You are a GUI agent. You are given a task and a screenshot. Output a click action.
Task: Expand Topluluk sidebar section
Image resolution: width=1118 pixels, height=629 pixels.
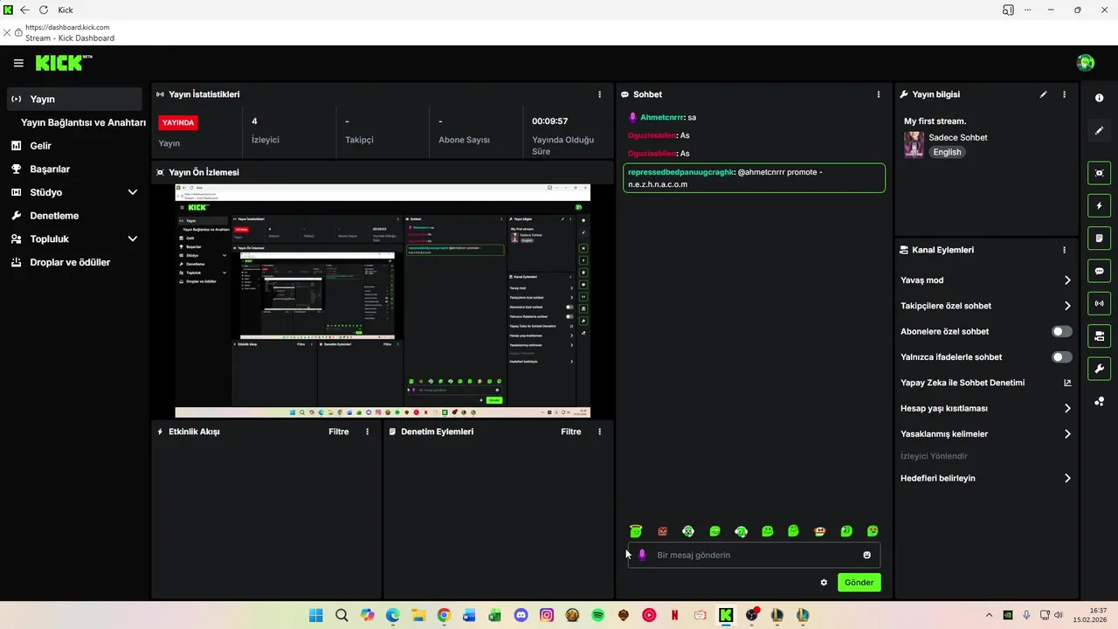tap(133, 238)
